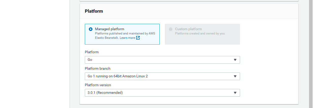321x108 pixels.
Task: Expand the Platform branch combo box
Action: click(162, 76)
